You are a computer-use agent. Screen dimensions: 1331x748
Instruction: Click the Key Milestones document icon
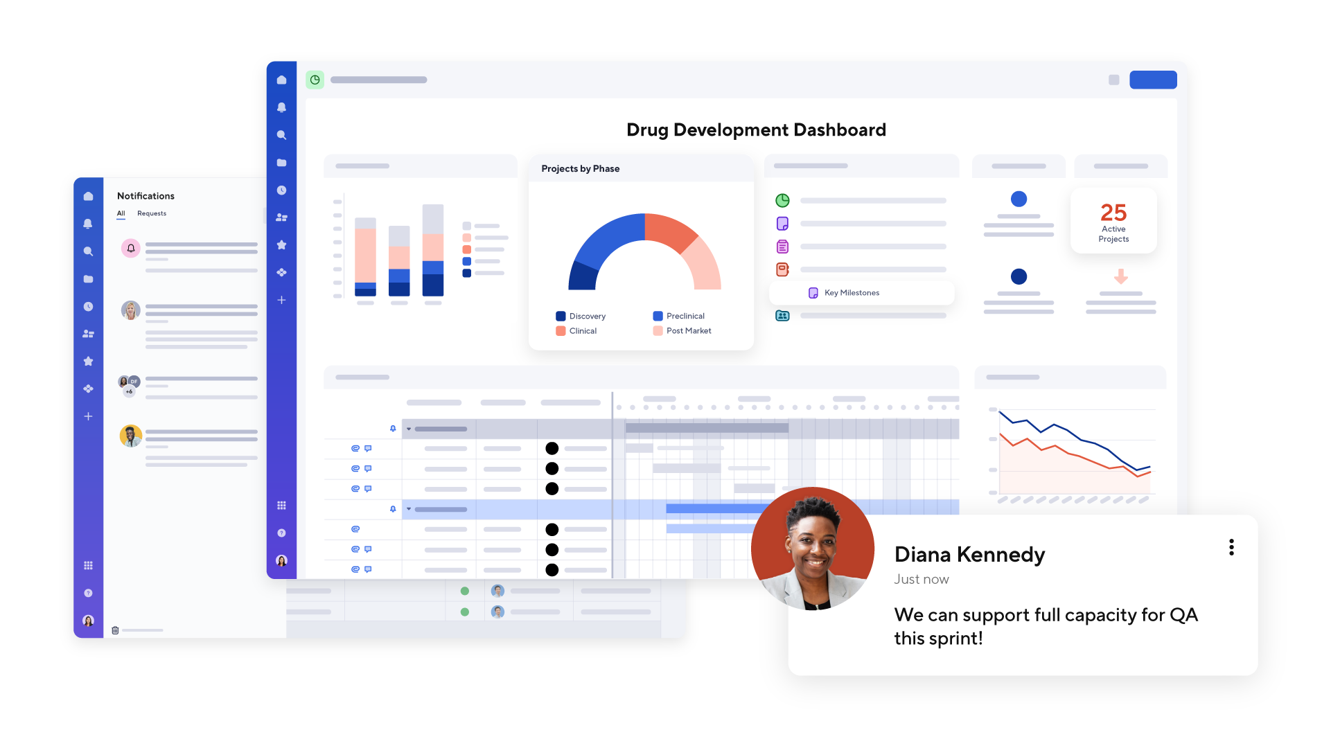(x=812, y=292)
